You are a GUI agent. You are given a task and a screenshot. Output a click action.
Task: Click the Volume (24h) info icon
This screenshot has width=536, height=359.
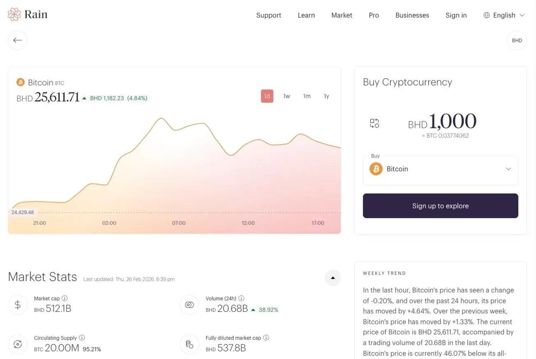point(241,298)
